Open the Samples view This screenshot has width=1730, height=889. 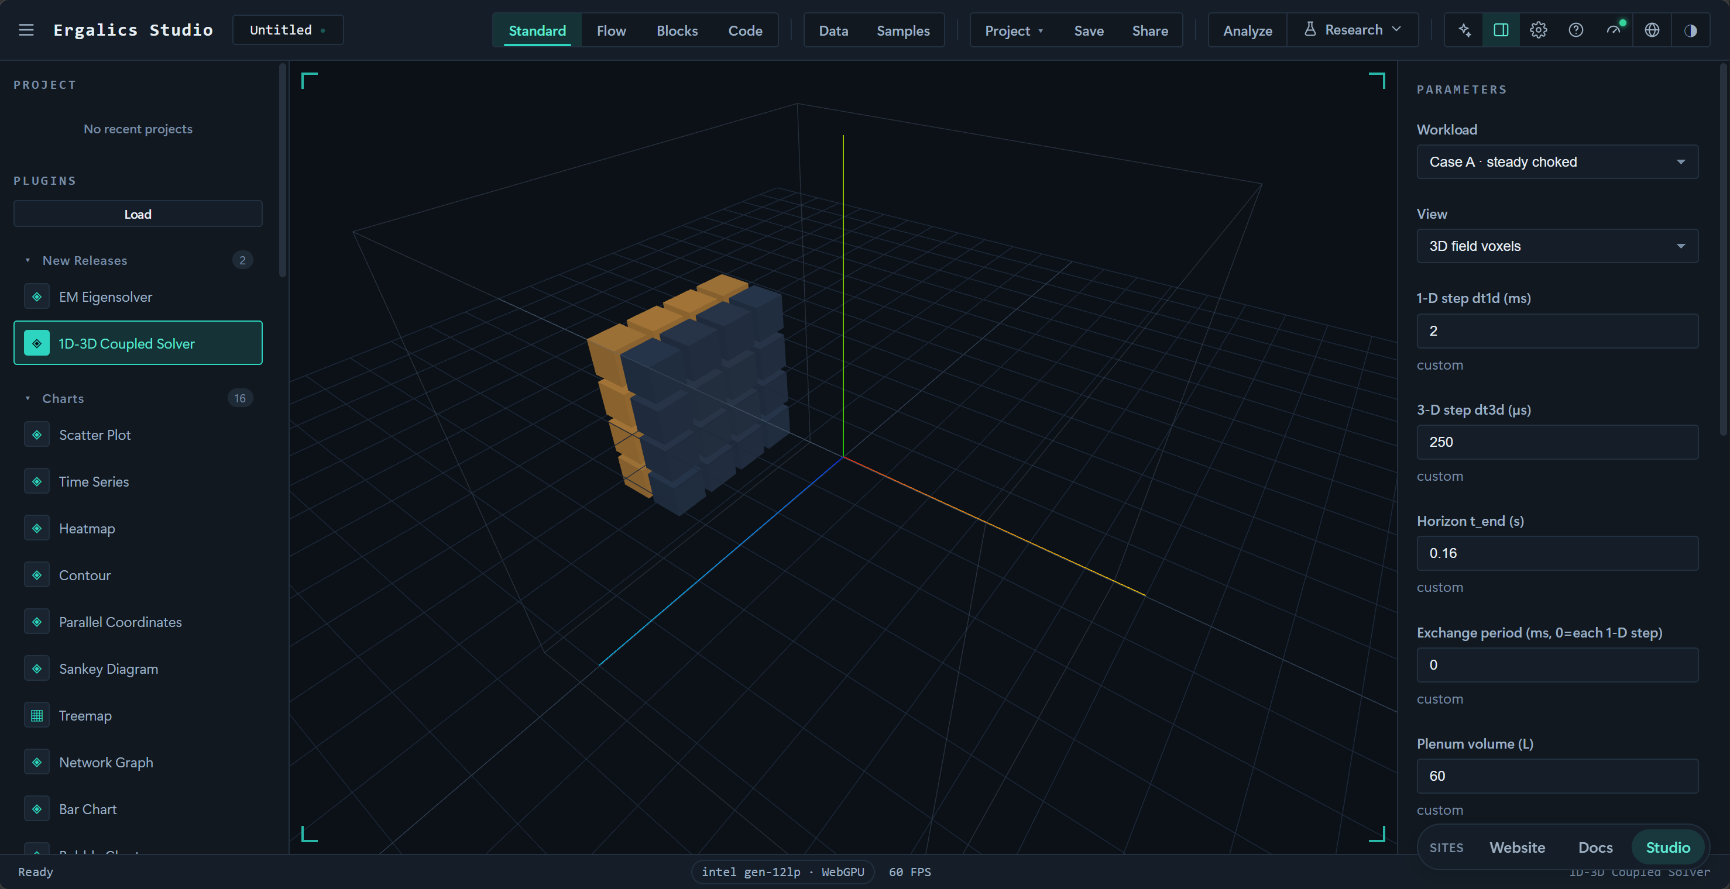[903, 30]
